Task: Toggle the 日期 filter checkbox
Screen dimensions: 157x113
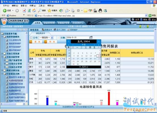Action: (x=58, y=38)
